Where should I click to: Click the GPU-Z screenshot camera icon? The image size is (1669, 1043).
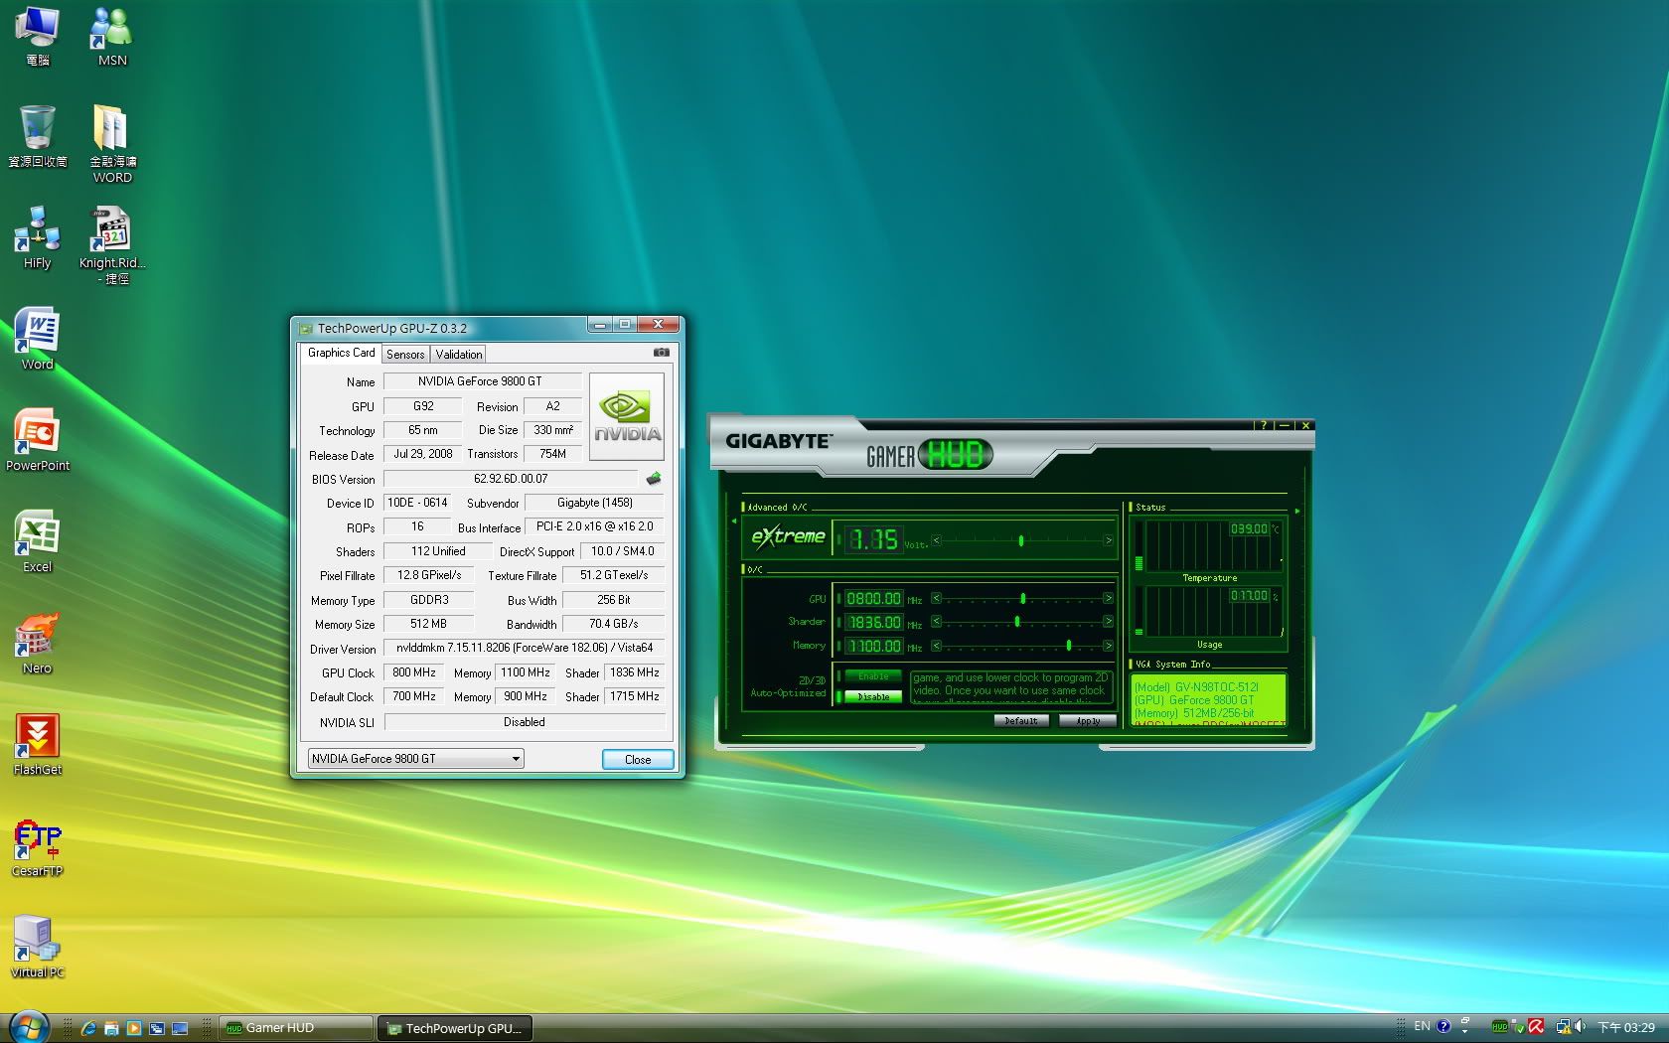pyautogui.click(x=662, y=353)
